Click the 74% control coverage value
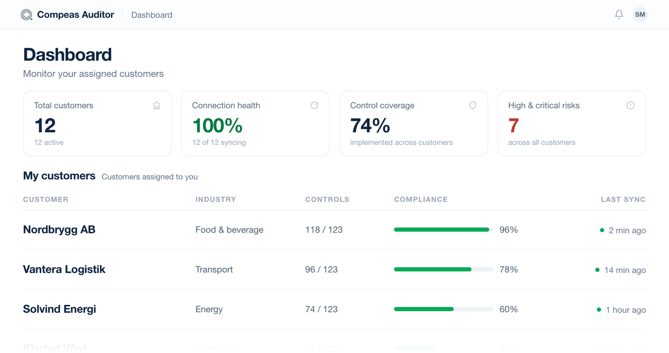 point(370,126)
